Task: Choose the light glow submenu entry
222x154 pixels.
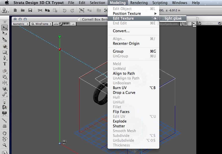Action: coord(173,18)
